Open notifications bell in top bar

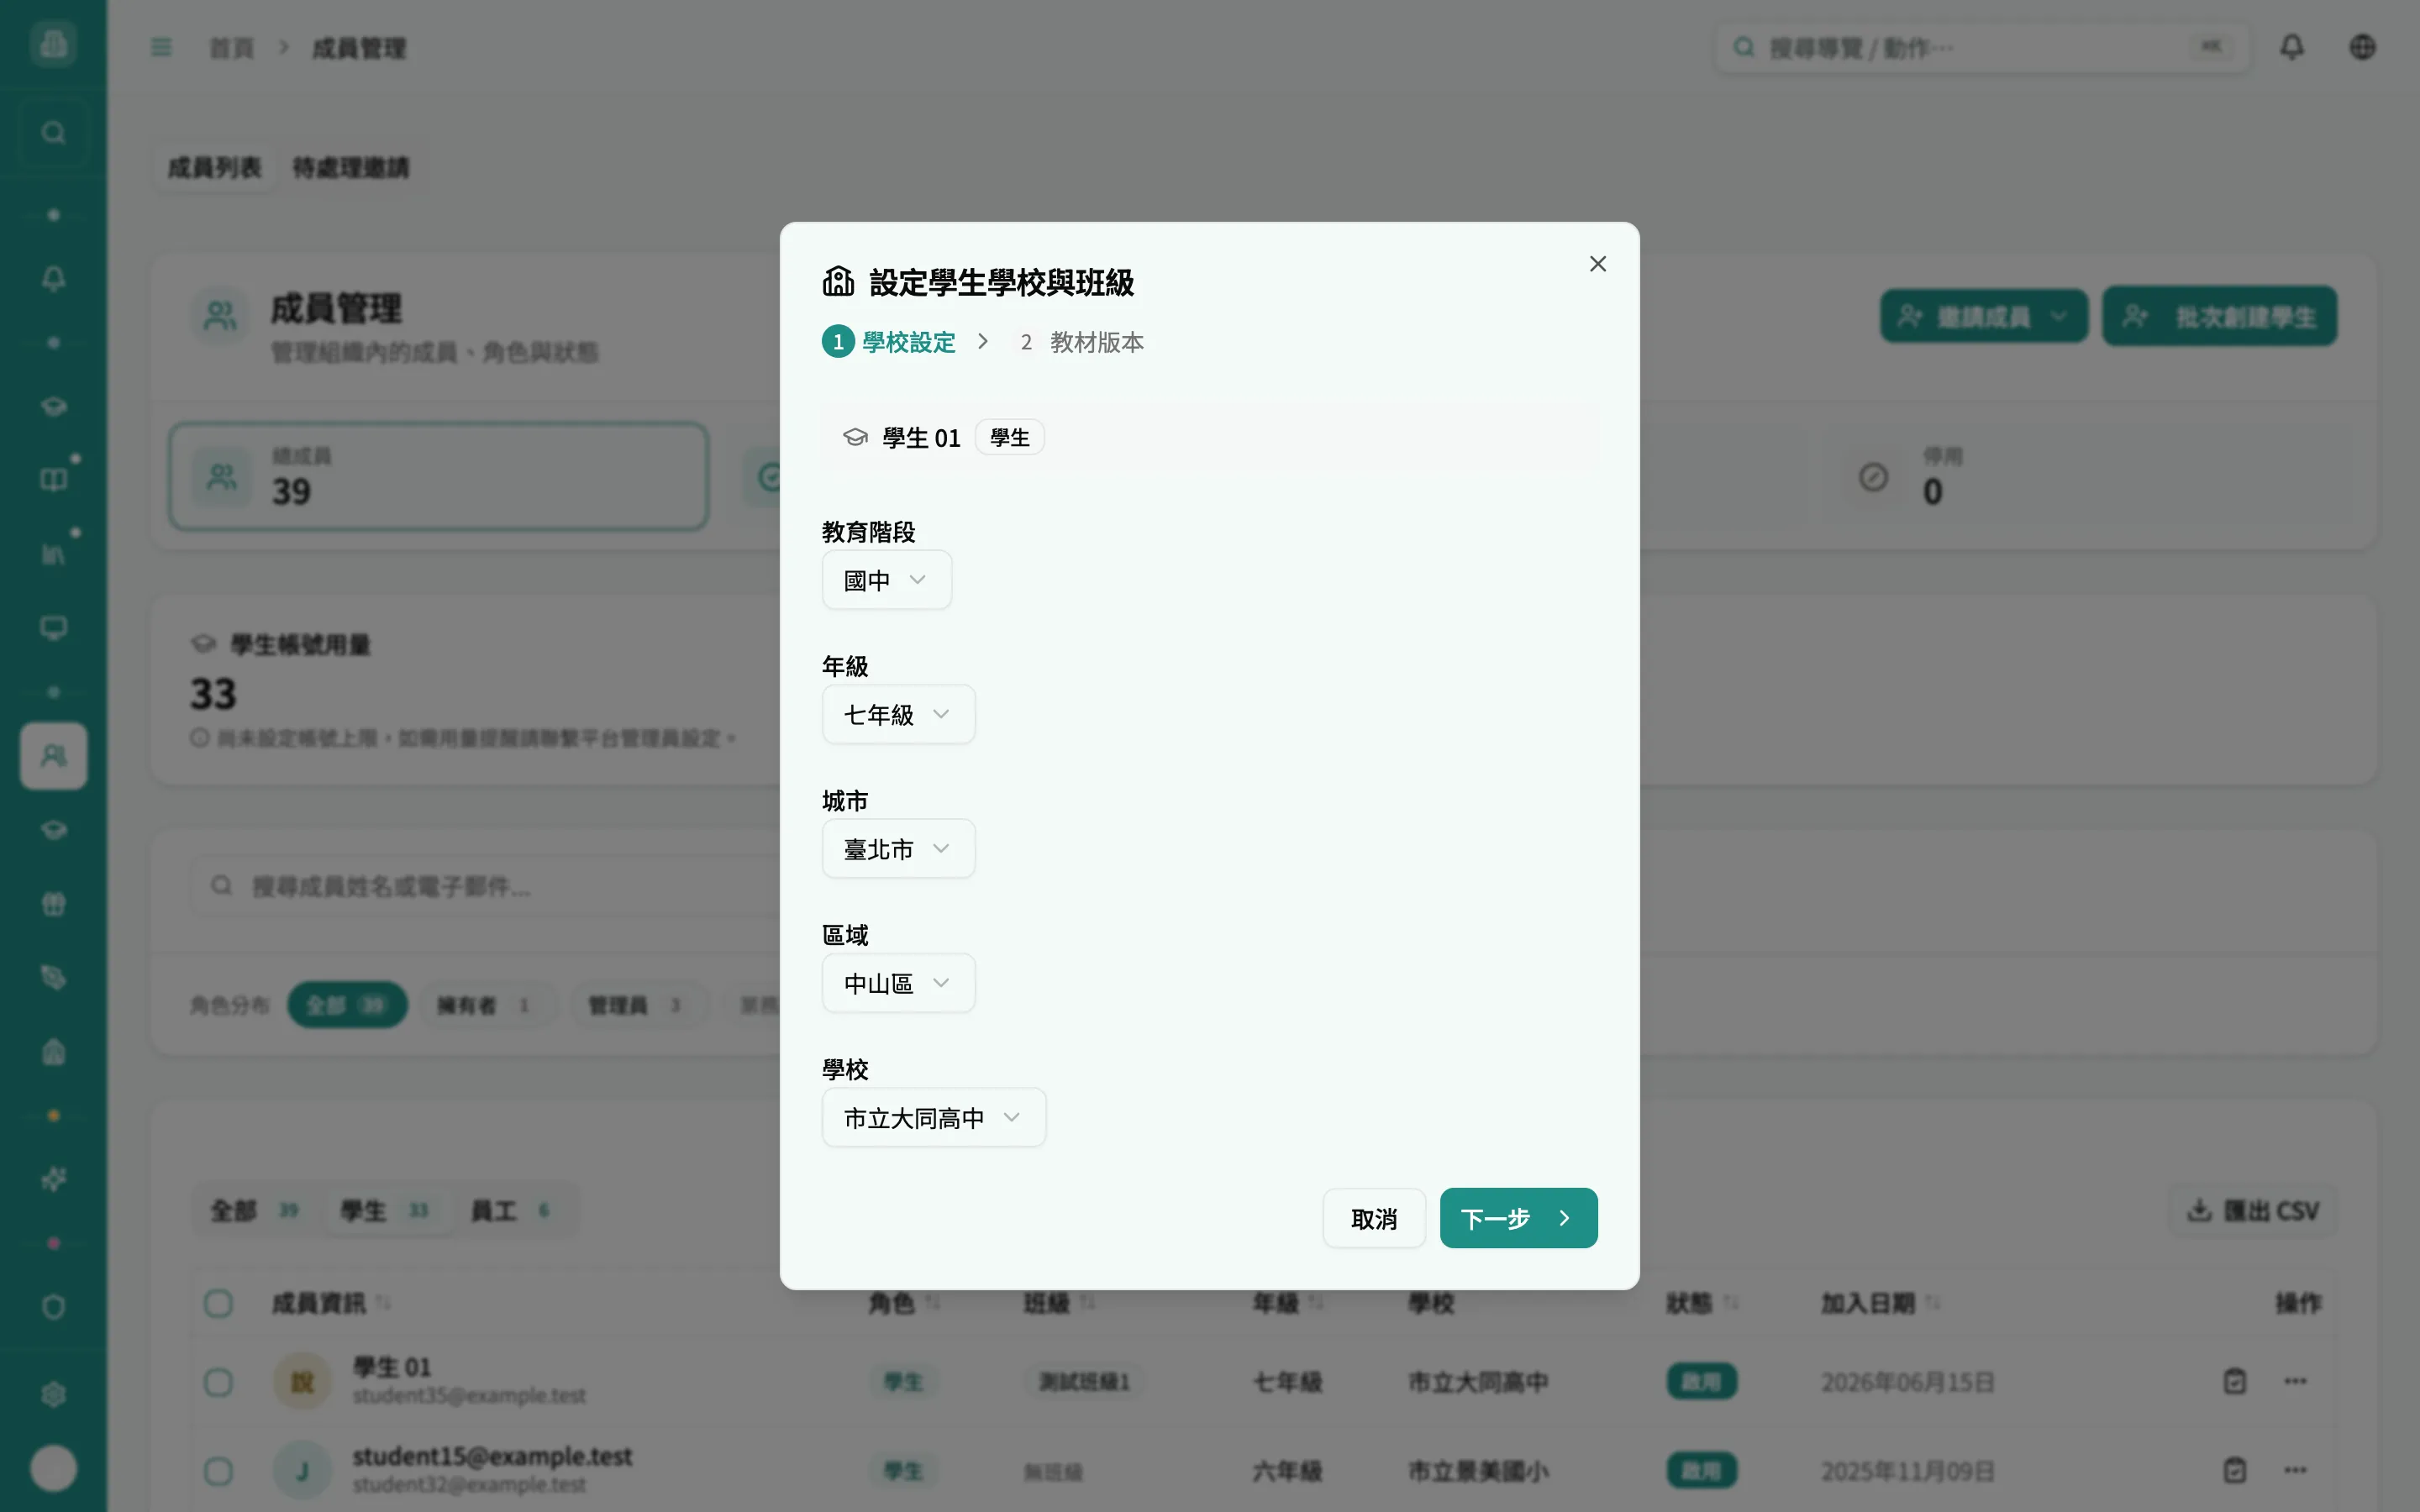point(2292,47)
